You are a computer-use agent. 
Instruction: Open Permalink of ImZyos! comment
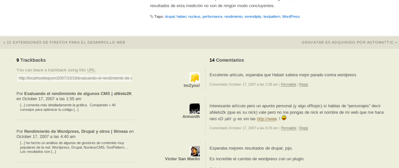[288, 84]
